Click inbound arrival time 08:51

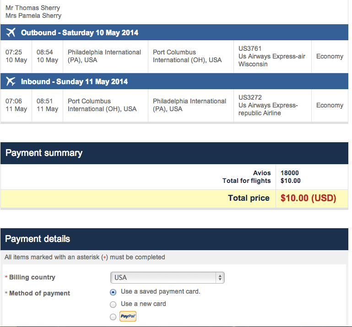tap(45, 101)
